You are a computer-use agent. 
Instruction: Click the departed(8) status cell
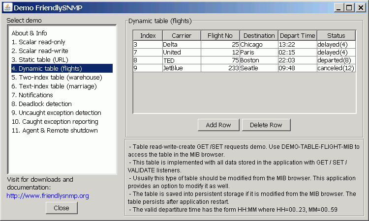tap(336, 60)
